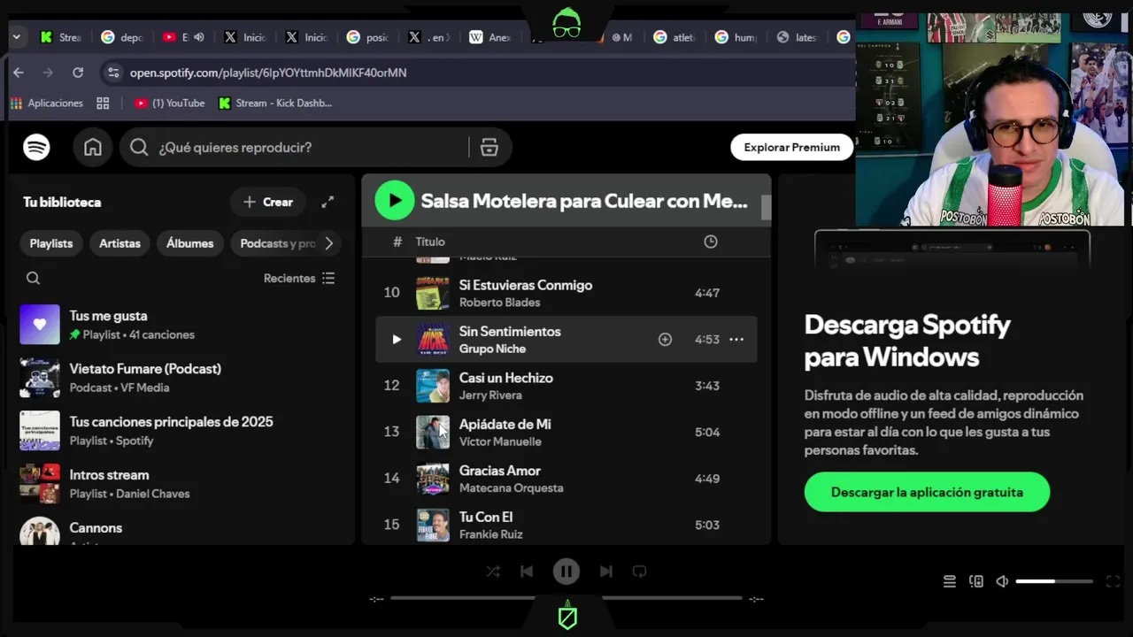Skip to previous track
The image size is (1133, 637).
click(527, 572)
